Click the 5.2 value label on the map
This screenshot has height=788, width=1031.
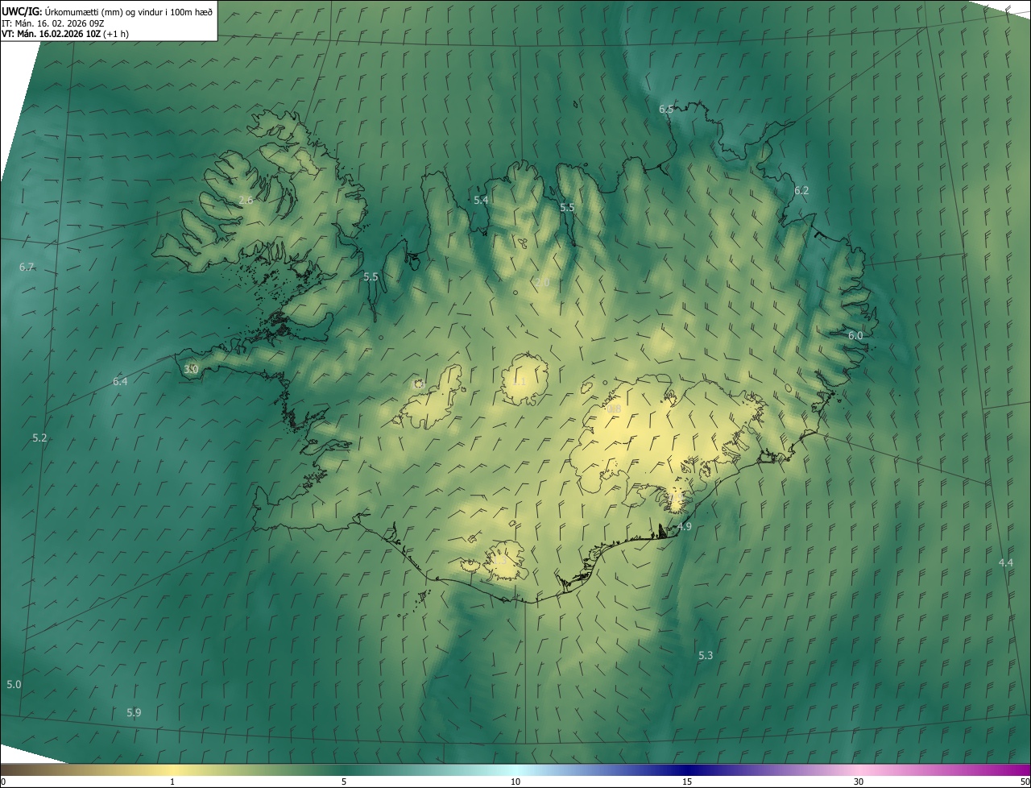click(x=40, y=438)
